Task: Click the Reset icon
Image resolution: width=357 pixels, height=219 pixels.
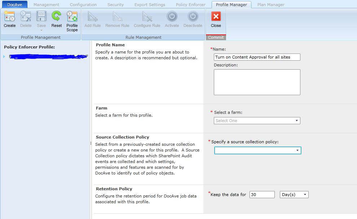Action: (56, 17)
